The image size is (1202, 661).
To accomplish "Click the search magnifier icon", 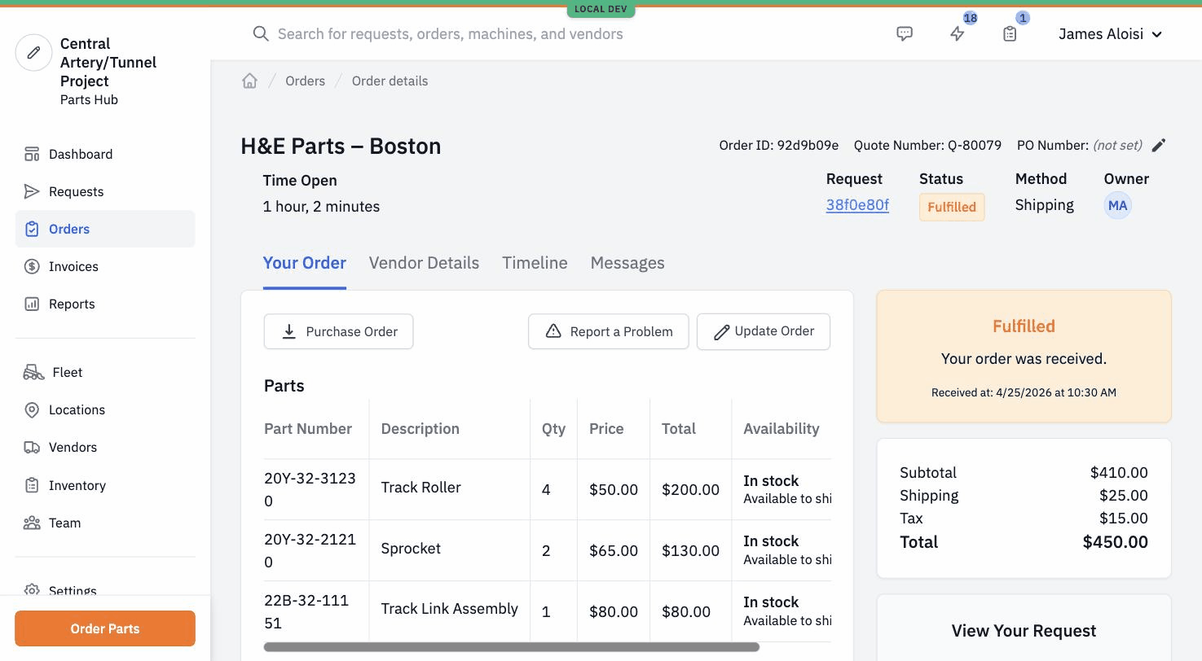I will click(x=261, y=33).
